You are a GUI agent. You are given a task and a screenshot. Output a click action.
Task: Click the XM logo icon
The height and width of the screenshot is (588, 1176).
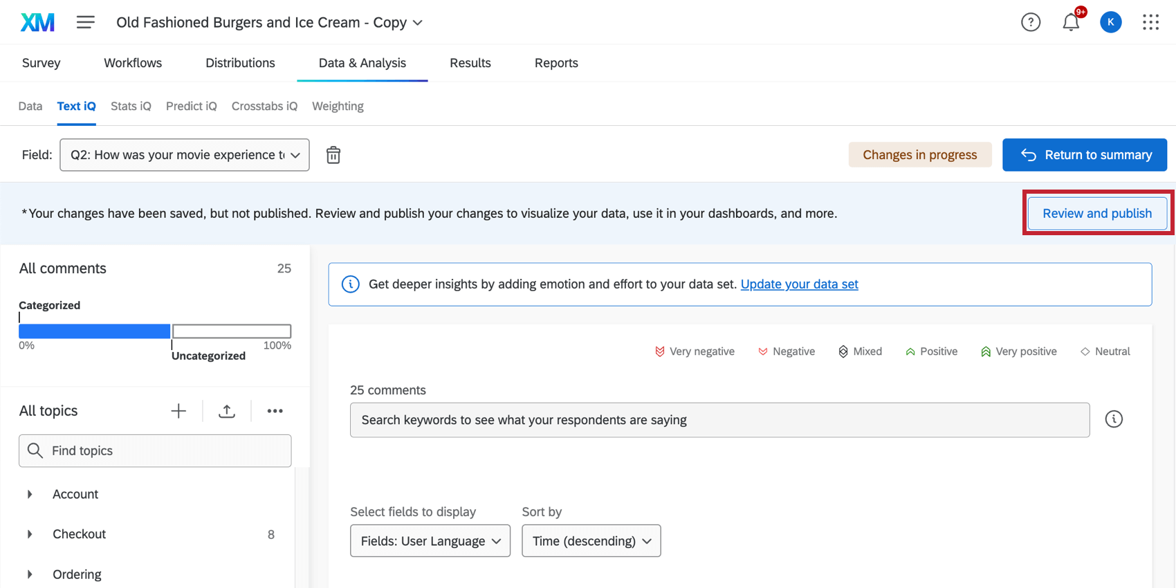point(37,23)
